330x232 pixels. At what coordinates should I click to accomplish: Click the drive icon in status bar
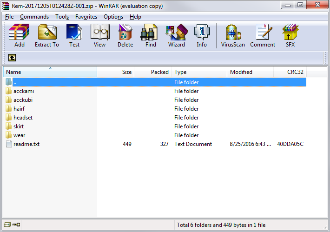pyautogui.click(x=7, y=225)
